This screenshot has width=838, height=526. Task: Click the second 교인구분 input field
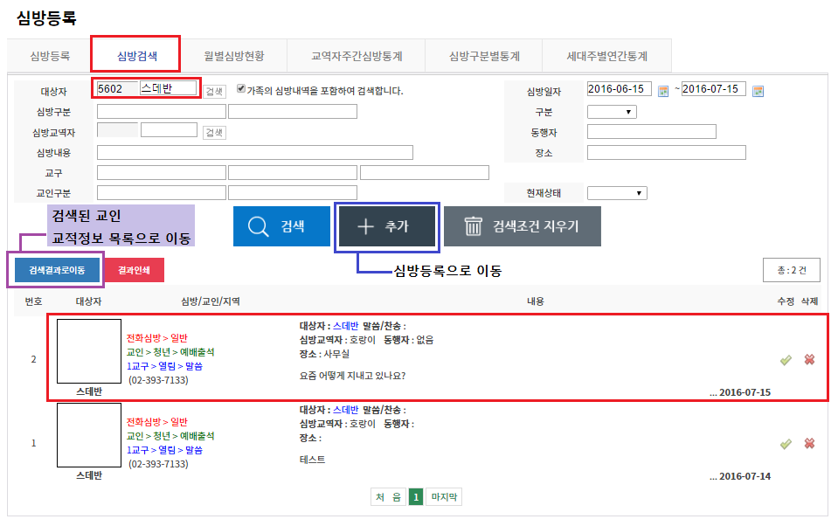(x=293, y=192)
